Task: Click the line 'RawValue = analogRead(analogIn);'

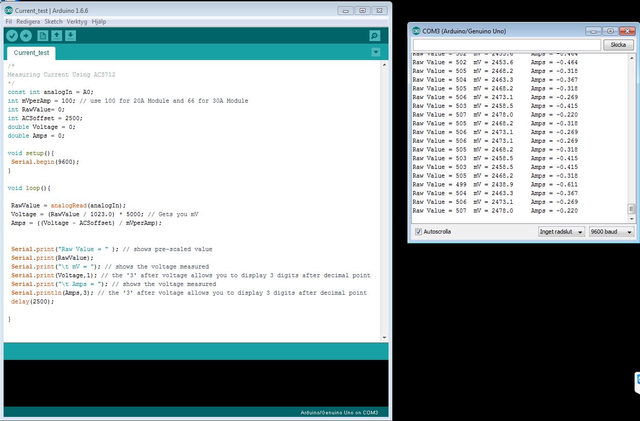Action: 68,205
